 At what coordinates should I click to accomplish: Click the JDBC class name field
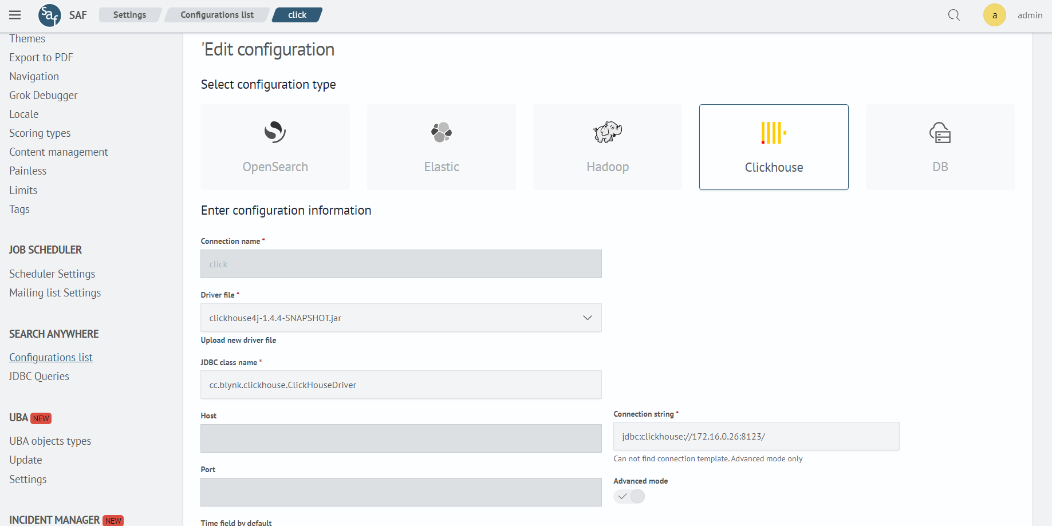click(x=401, y=385)
